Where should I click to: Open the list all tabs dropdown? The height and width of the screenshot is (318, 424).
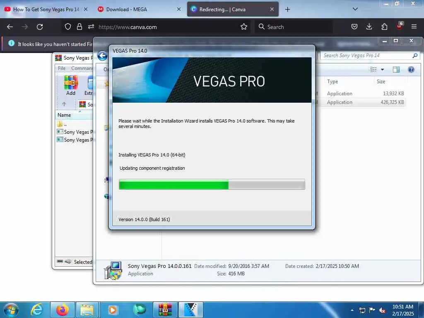355,9
